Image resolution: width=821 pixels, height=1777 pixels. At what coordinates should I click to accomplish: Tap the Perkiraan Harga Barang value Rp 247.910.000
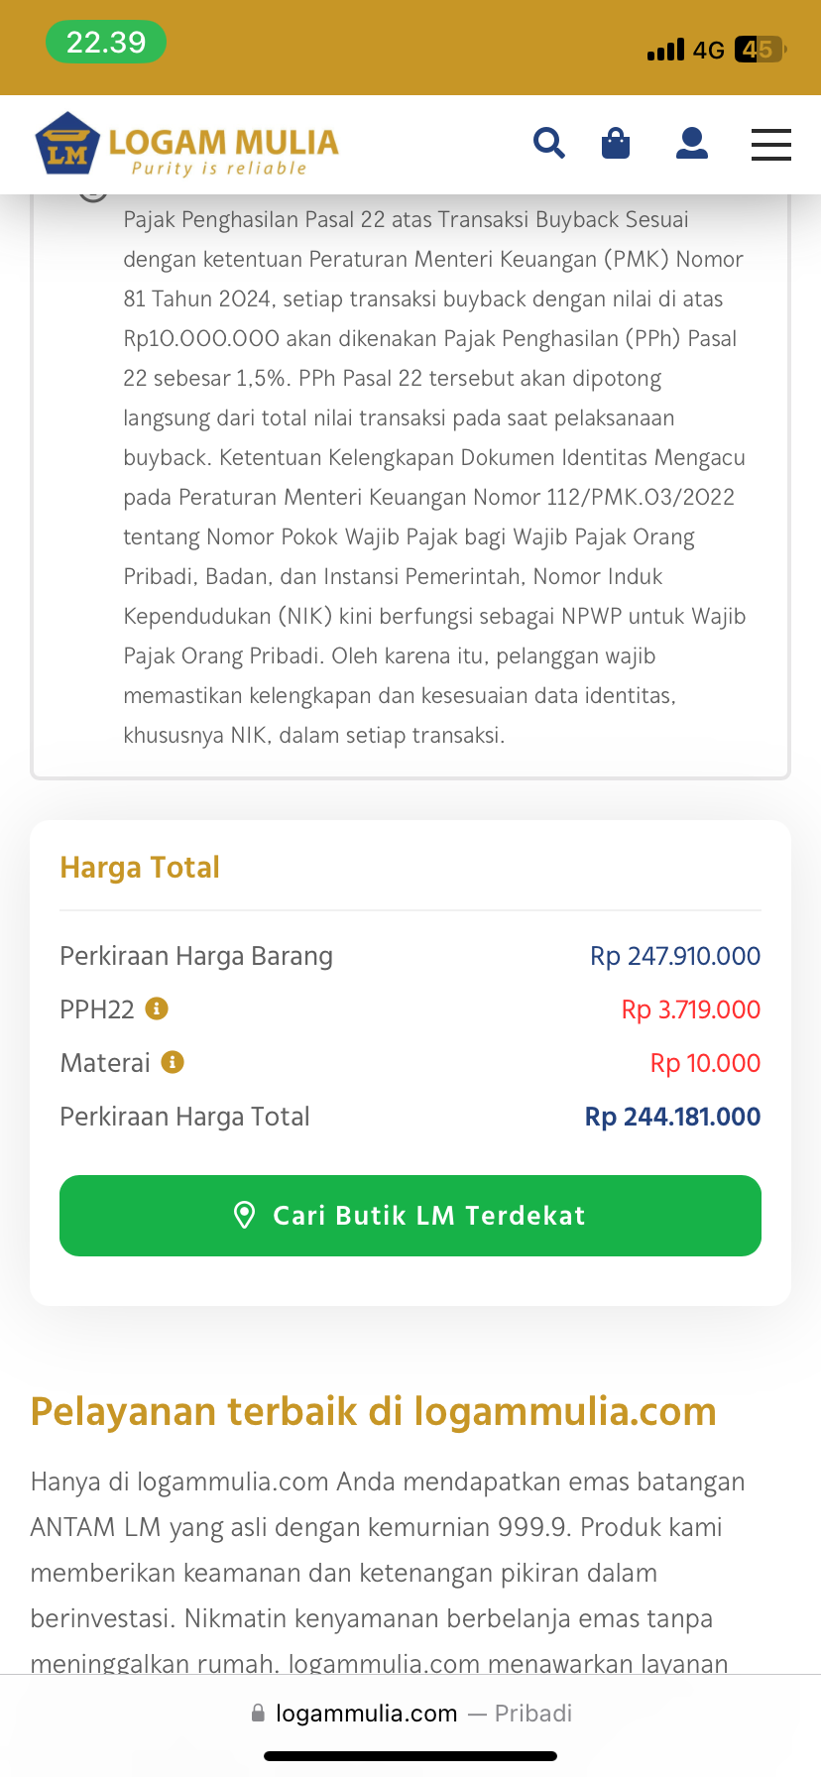pos(675,956)
